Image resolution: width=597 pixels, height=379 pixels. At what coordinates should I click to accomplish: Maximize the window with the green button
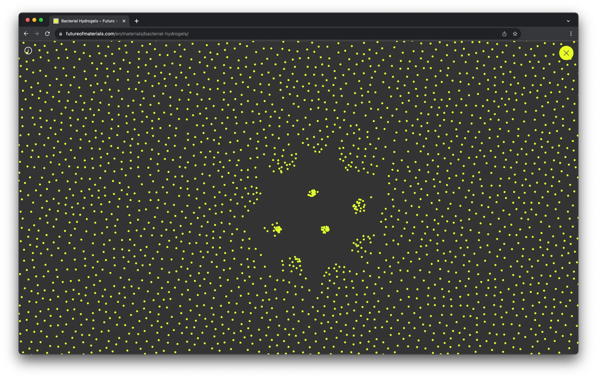[x=41, y=20]
